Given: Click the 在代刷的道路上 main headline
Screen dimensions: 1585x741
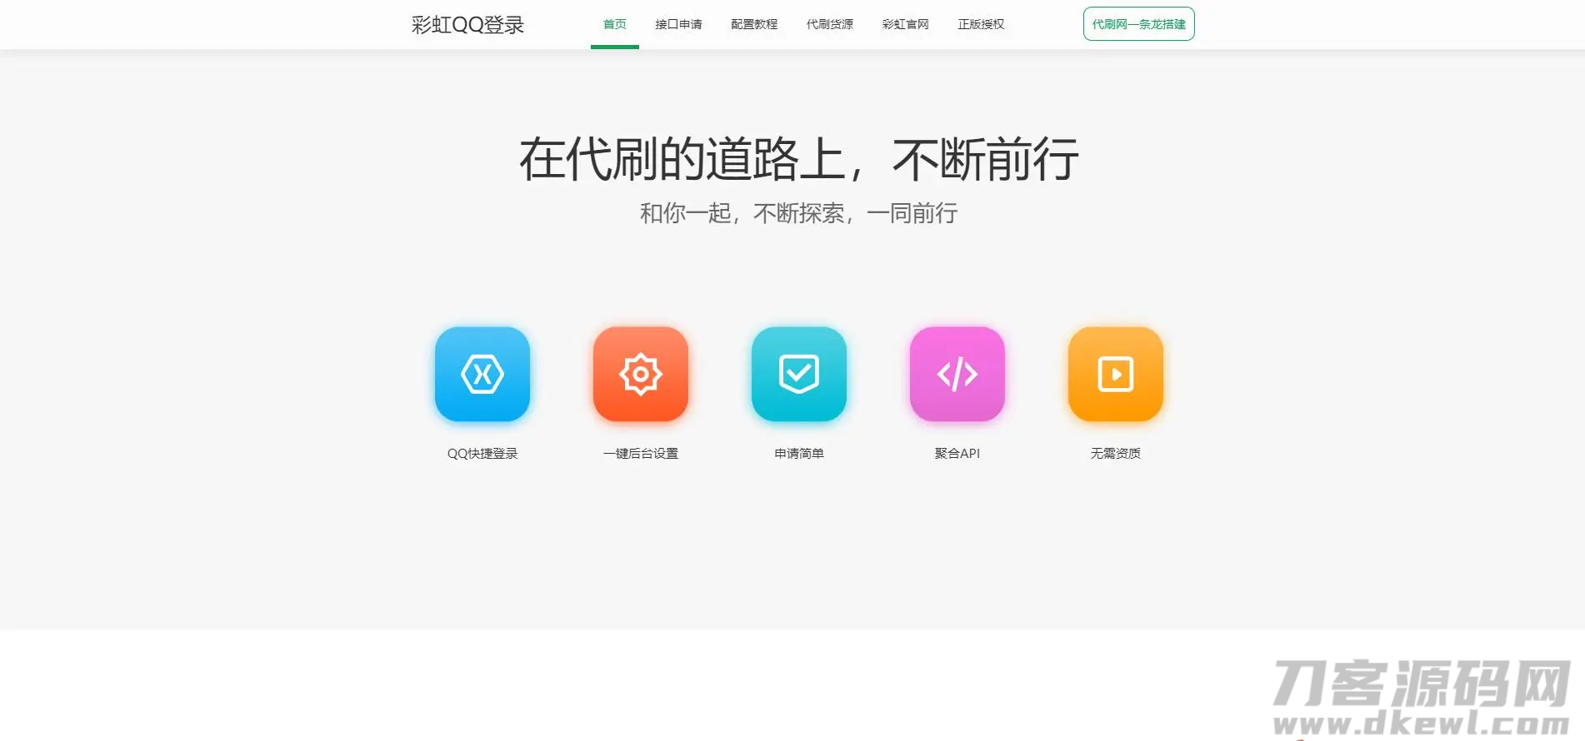Looking at the screenshot, I should [798, 159].
